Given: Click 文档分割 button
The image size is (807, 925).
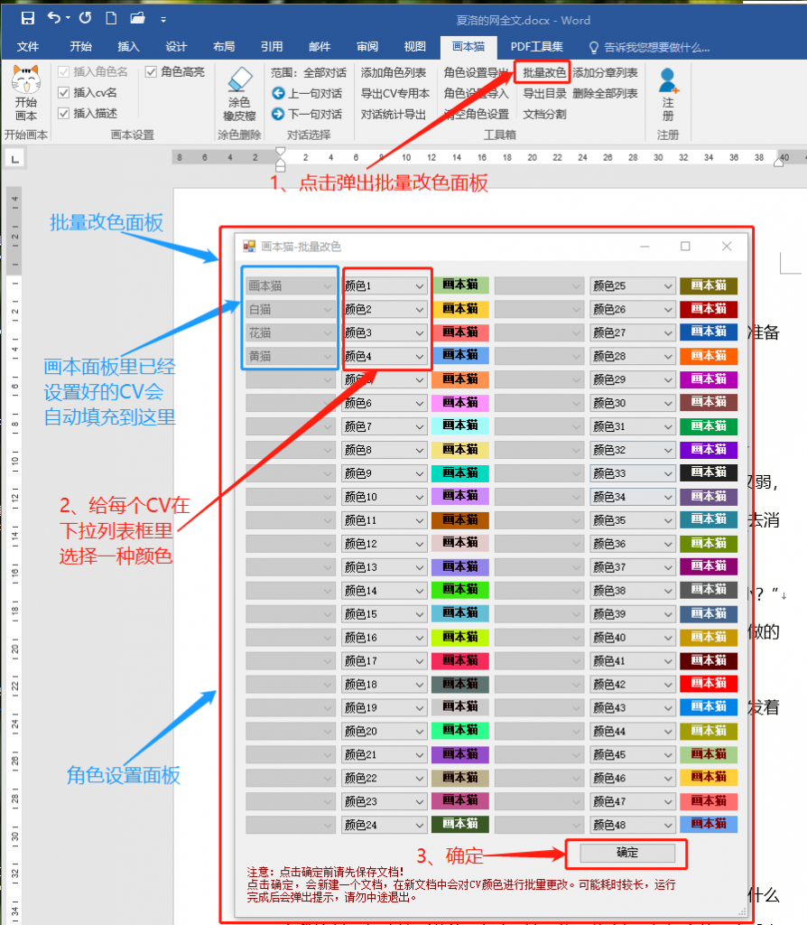Looking at the screenshot, I should [544, 114].
